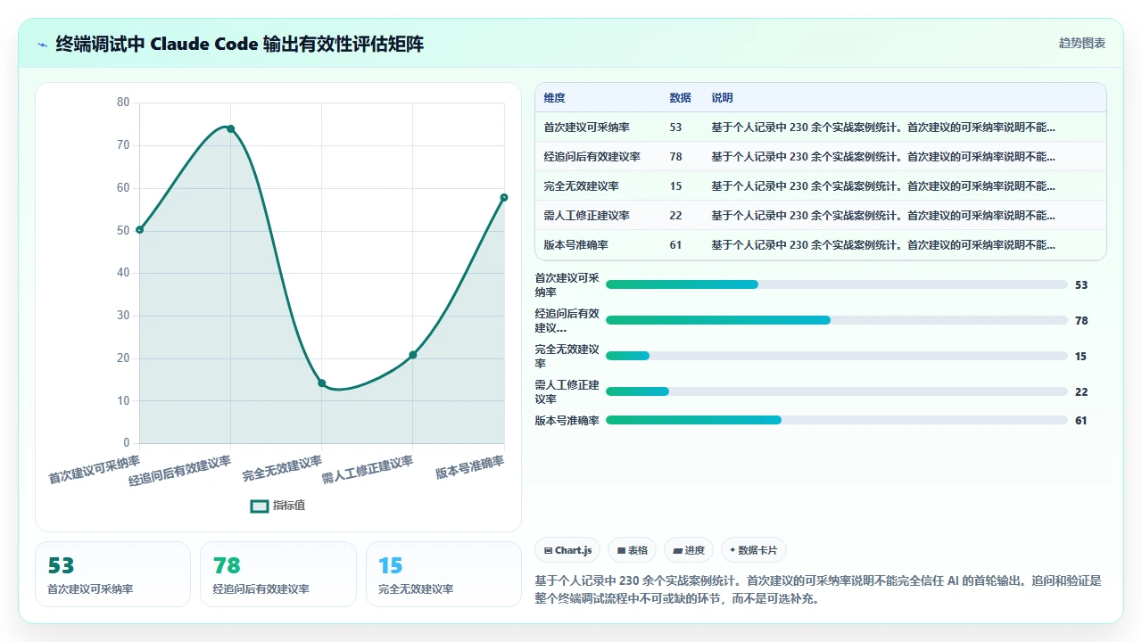Image resolution: width=1142 pixels, height=642 pixels.
Task: Click the lightning icon beside the title
Action: pos(42,44)
